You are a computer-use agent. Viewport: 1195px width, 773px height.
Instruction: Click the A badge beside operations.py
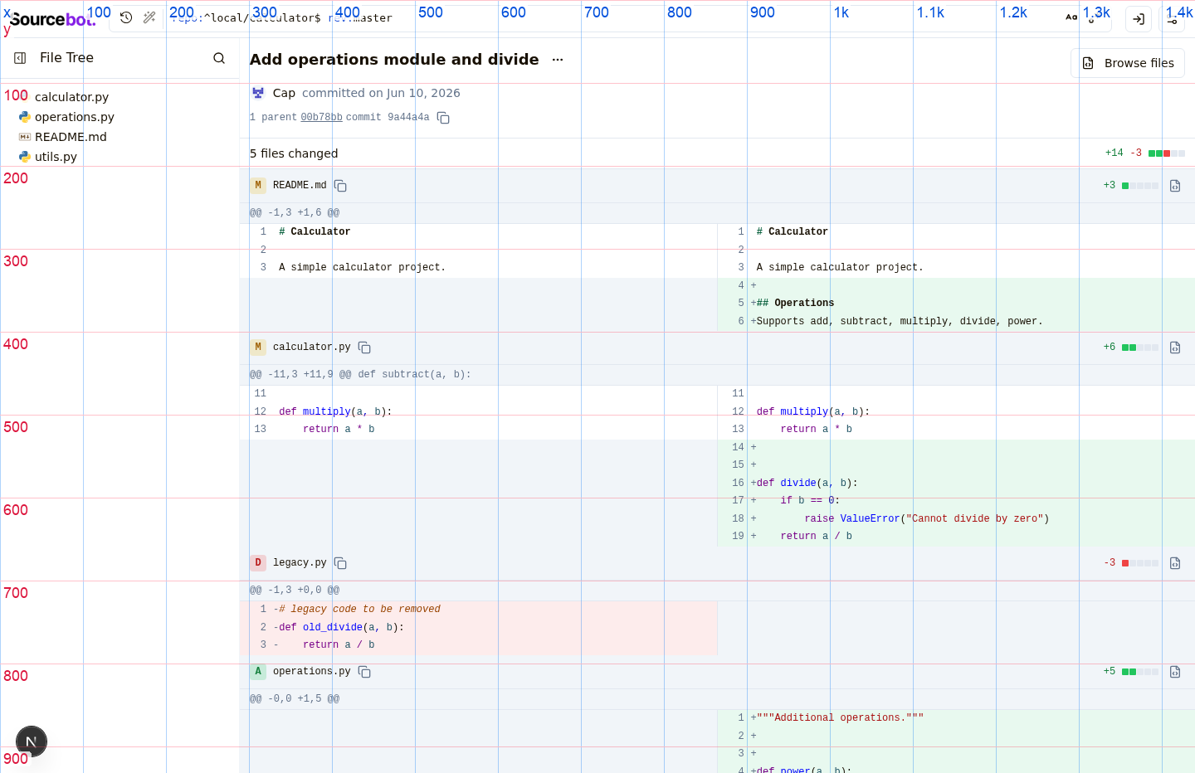(x=258, y=672)
